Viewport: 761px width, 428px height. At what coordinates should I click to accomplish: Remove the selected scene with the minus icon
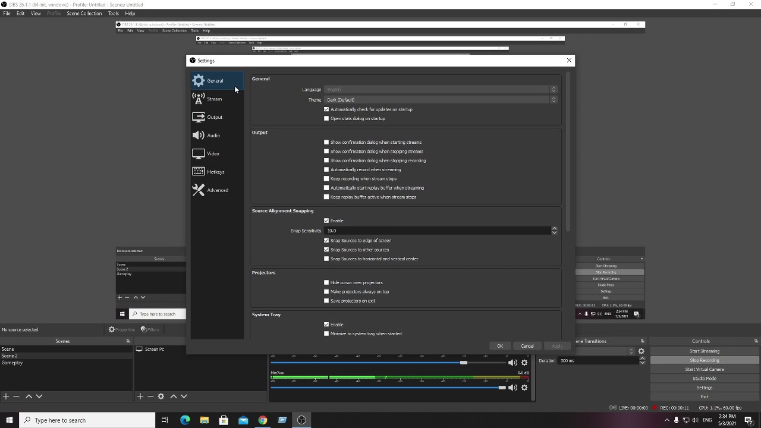(16, 396)
